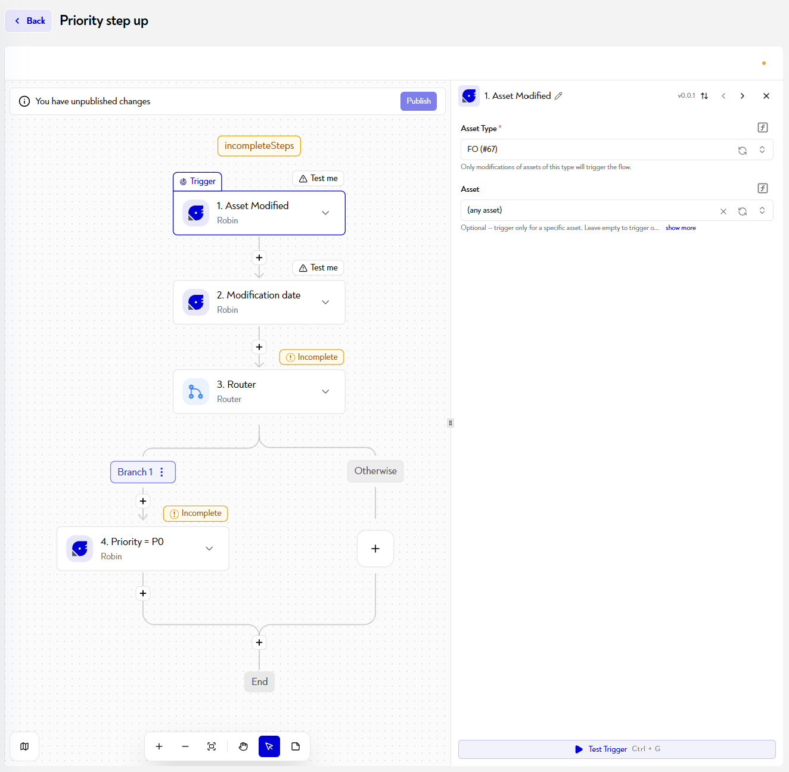The height and width of the screenshot is (772, 789).
Task: Add a step before the End node
Action: tap(259, 642)
